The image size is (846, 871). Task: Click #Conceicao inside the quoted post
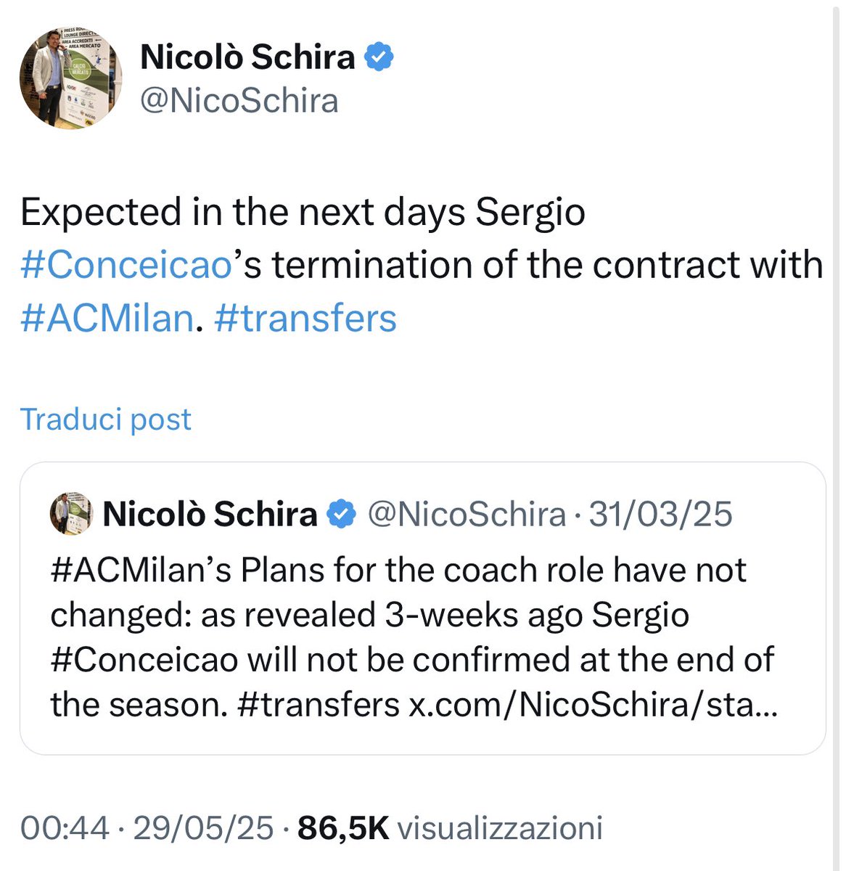point(144,661)
